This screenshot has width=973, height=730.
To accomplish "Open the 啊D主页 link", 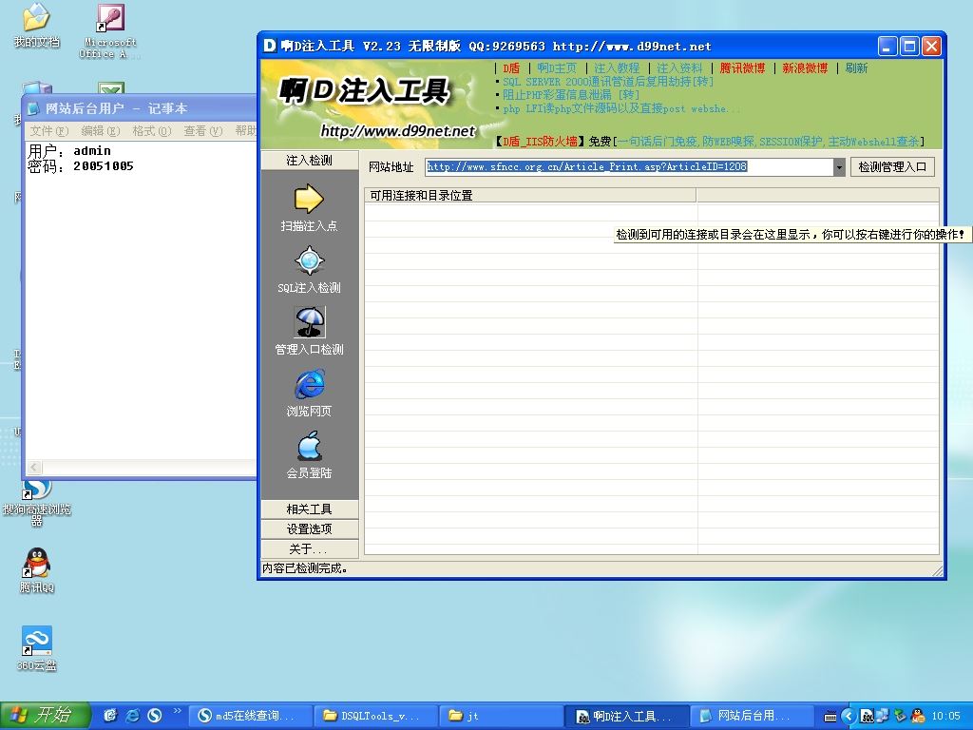I will click(557, 68).
